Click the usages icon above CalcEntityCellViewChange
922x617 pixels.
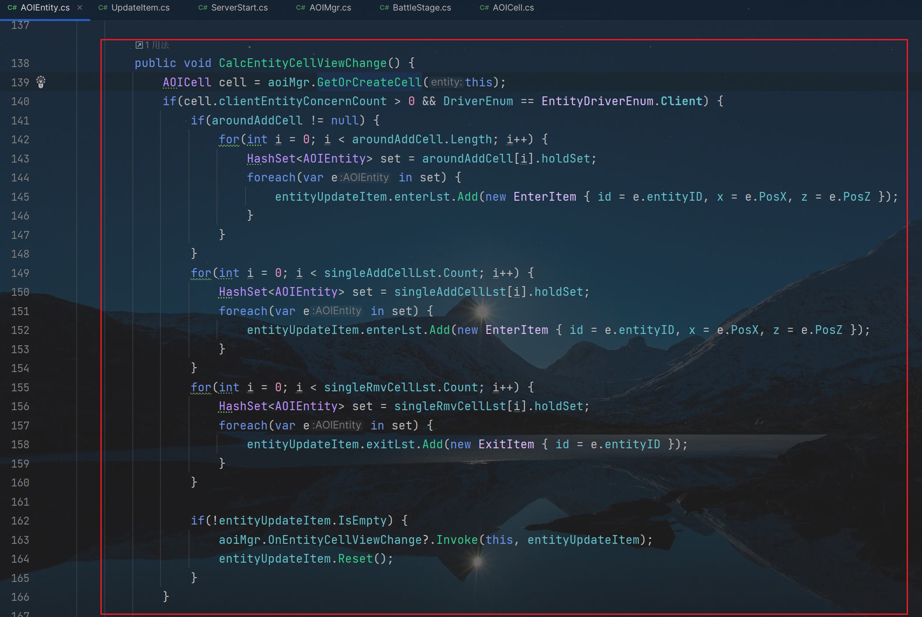click(x=139, y=45)
